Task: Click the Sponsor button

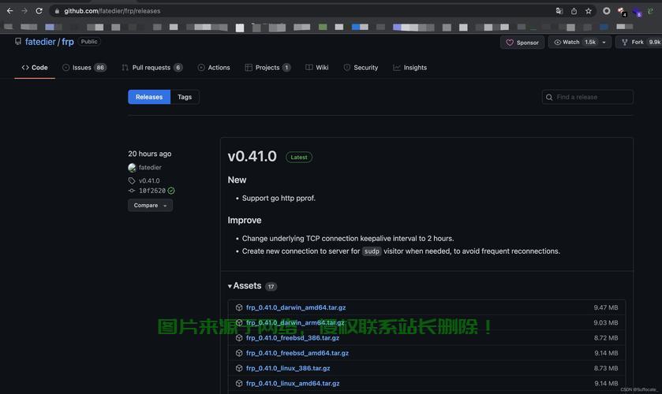Action: coord(522,43)
